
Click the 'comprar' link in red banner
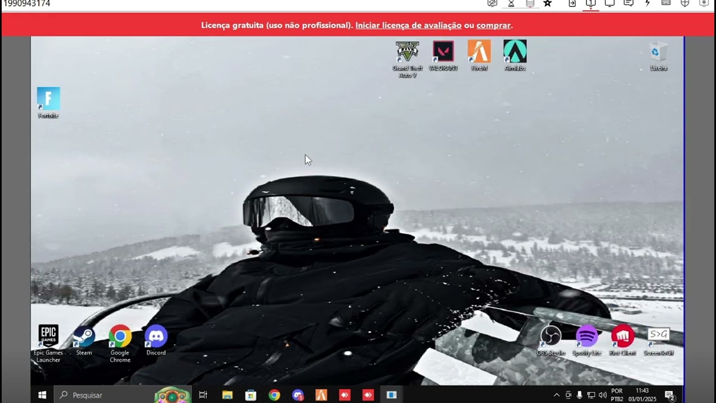click(493, 25)
